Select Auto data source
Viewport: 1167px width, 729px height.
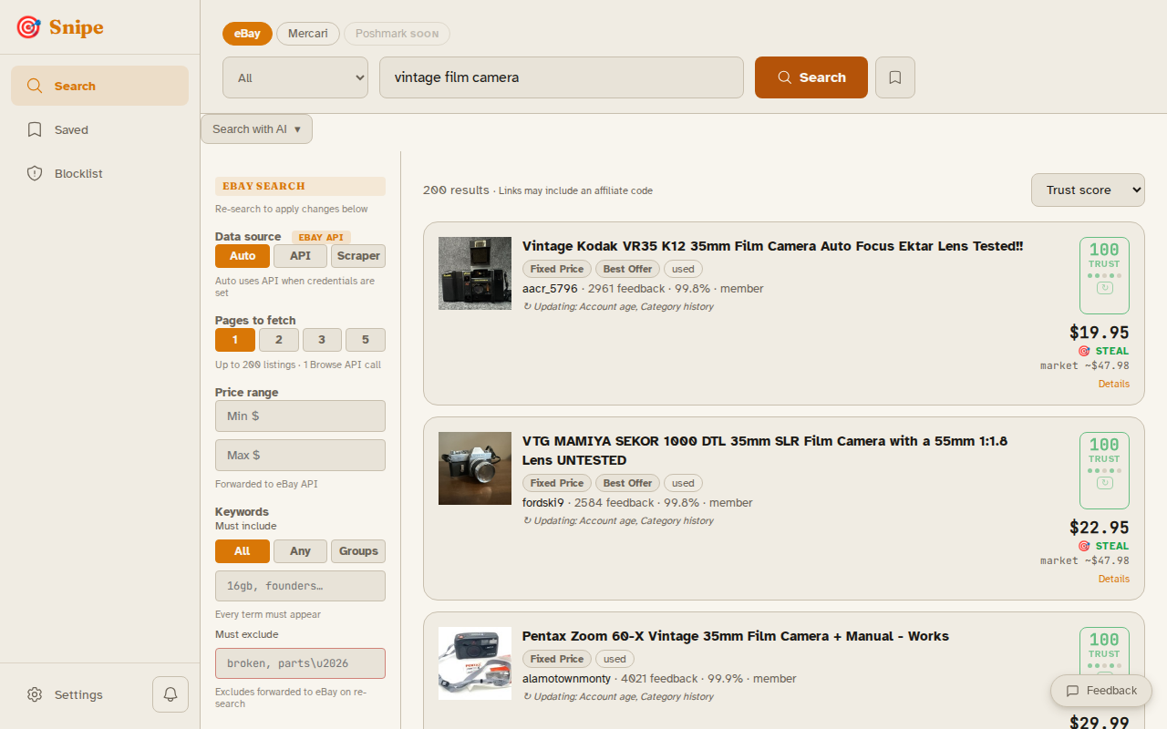pyautogui.click(x=243, y=256)
